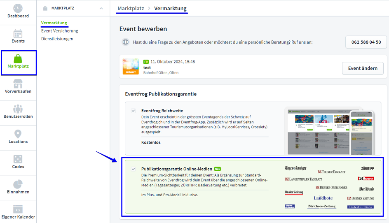The height and width of the screenshot is (223, 389).
Task: Open the Codes dice icon
Action: click(18, 159)
